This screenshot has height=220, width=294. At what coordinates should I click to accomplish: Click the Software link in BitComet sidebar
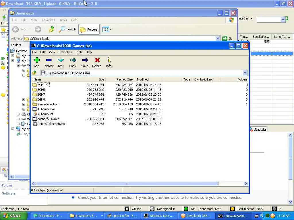pos(9,193)
